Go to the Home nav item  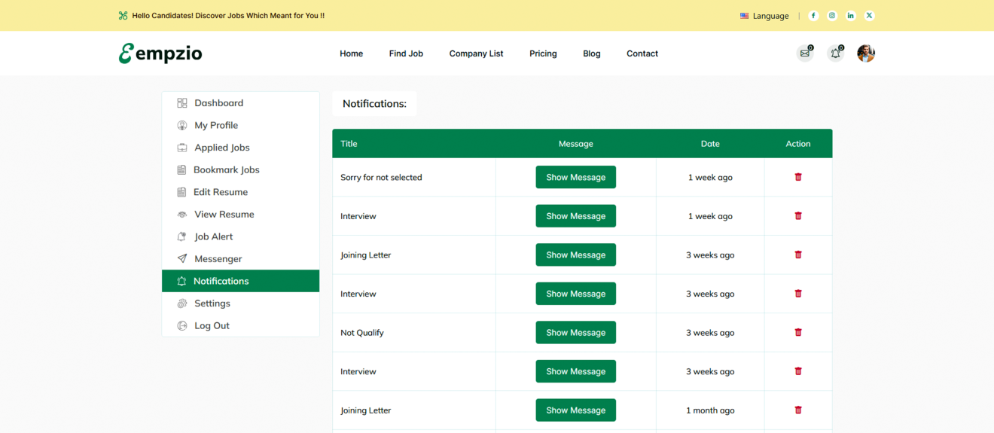click(x=351, y=53)
